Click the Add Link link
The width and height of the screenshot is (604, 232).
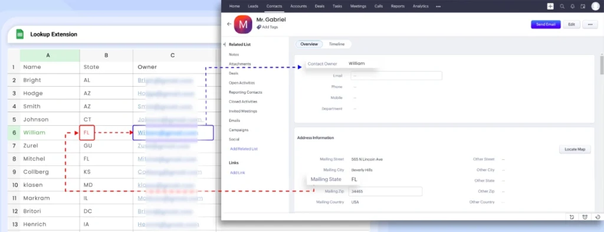[x=237, y=172]
